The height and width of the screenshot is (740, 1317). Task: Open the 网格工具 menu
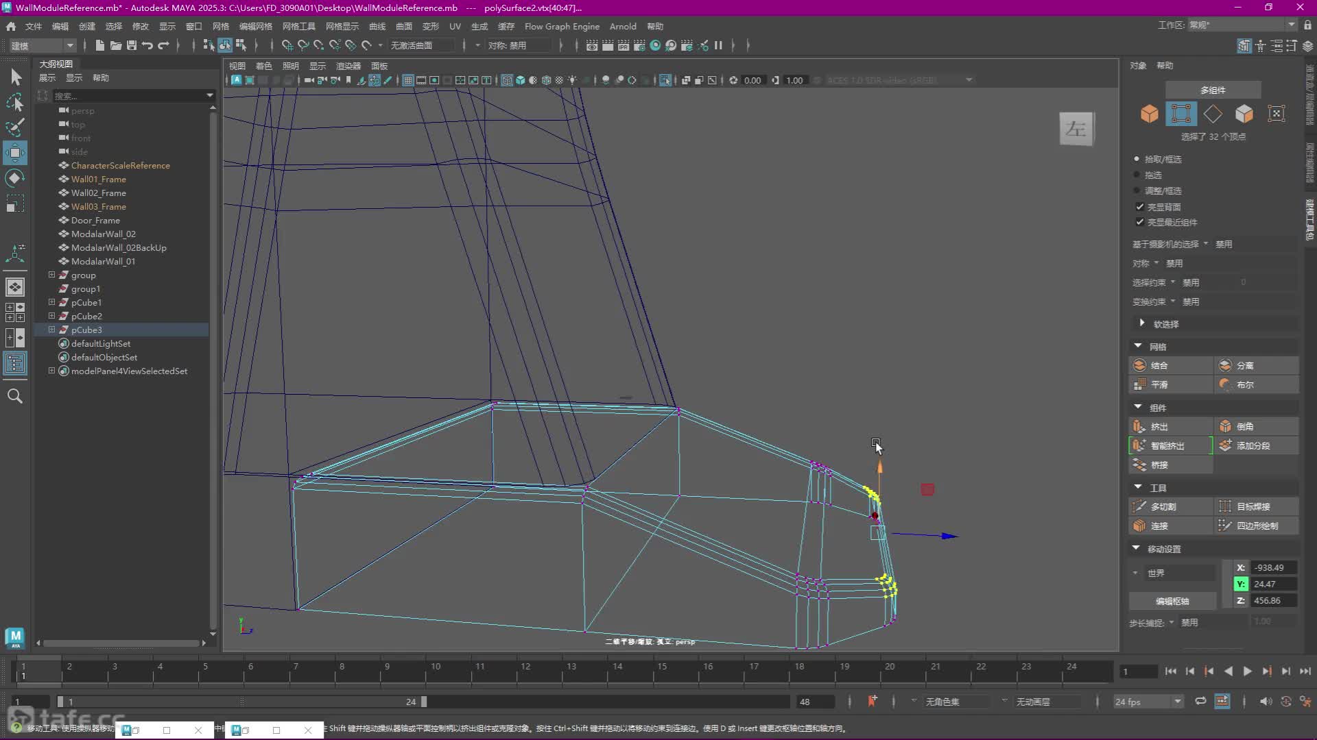pyautogui.click(x=298, y=26)
